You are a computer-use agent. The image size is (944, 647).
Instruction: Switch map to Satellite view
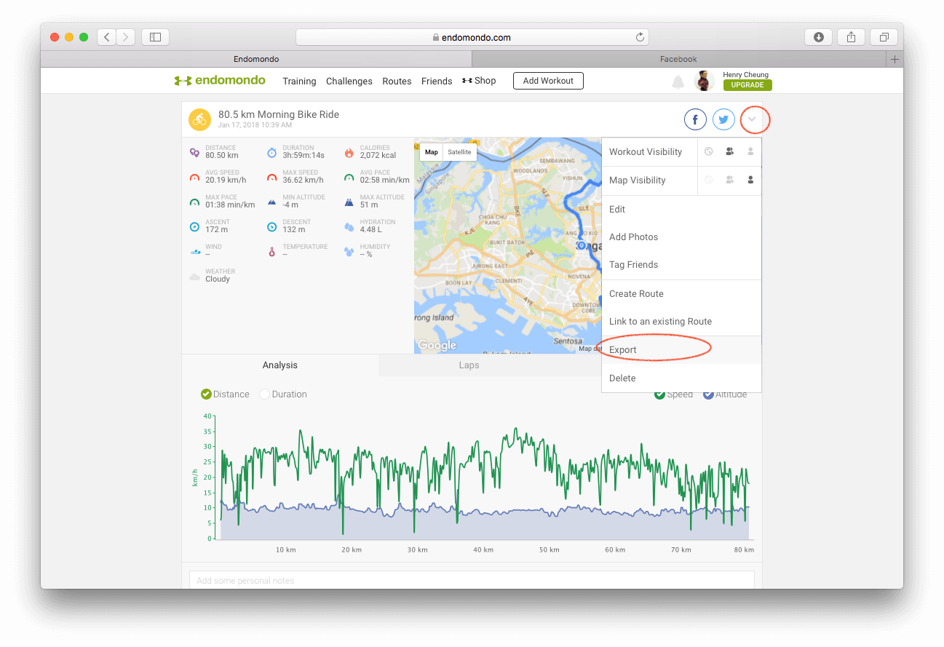pyautogui.click(x=459, y=152)
